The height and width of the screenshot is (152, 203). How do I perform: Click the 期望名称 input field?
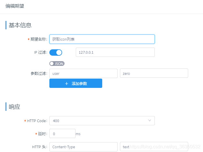coord(102,39)
